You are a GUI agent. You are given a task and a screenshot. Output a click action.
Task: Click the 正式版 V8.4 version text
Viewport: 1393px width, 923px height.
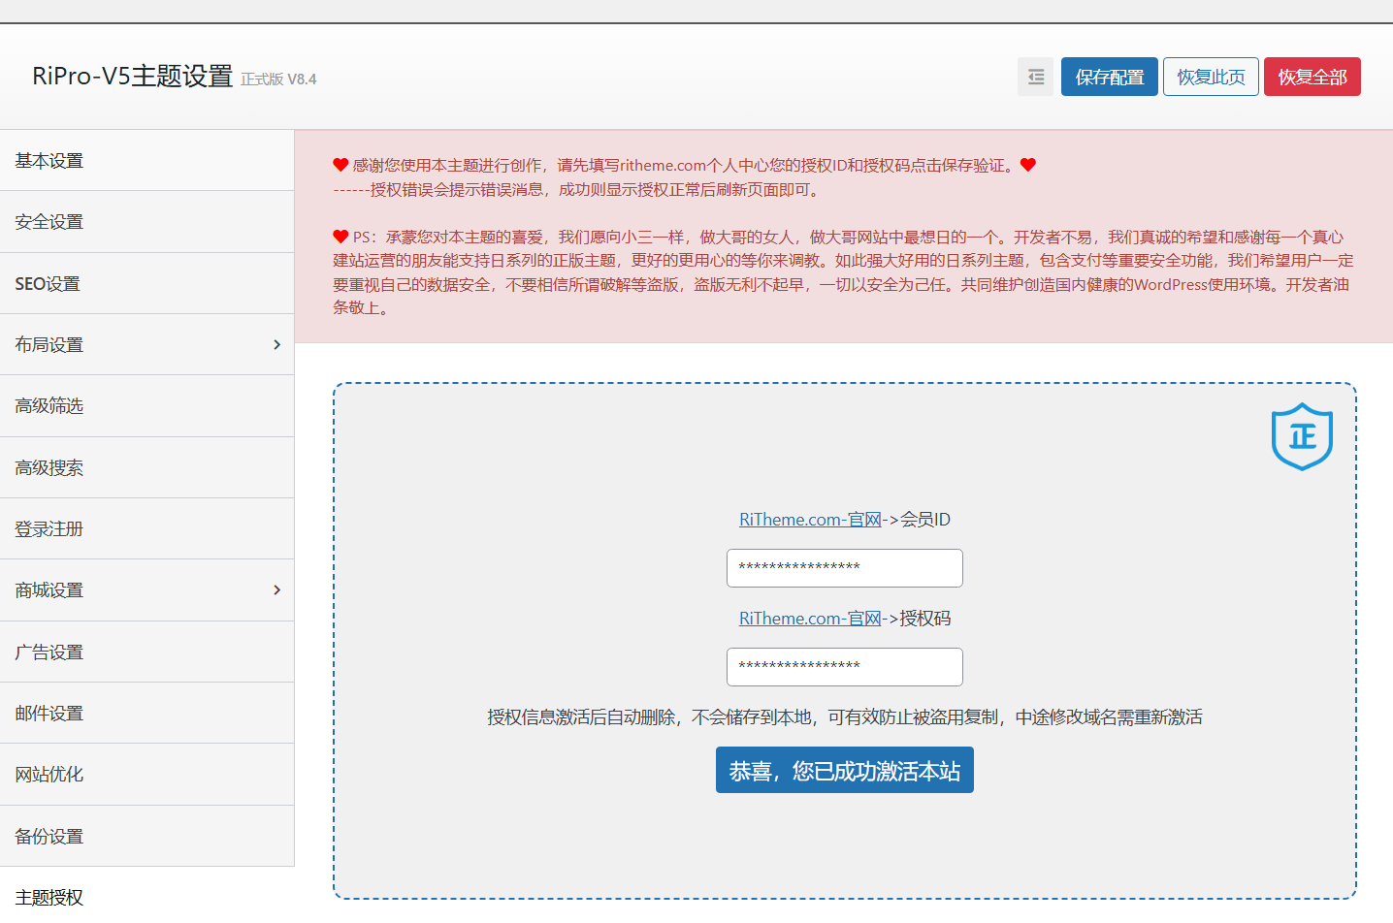click(x=278, y=80)
